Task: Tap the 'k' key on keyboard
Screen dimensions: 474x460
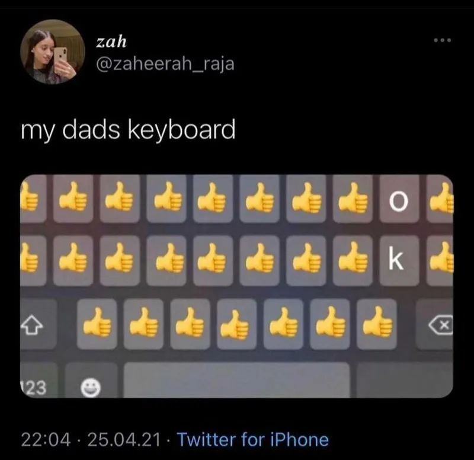Action: click(399, 261)
